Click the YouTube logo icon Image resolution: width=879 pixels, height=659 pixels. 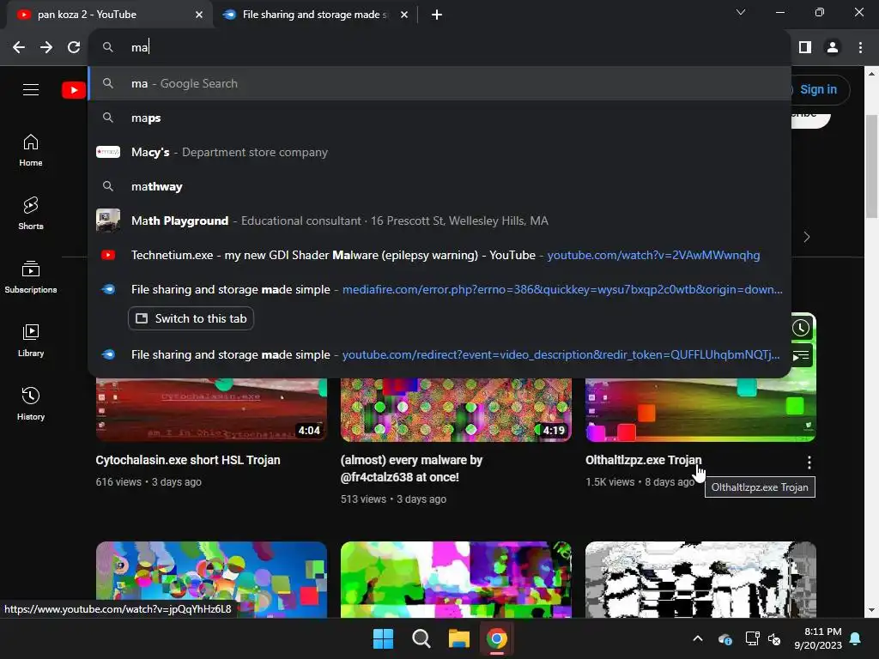74,89
